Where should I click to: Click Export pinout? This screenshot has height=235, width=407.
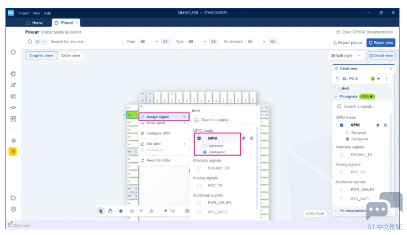tap(347, 43)
